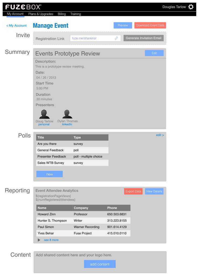
Task: Click the FuzeBox logo
Action: click(23, 7)
